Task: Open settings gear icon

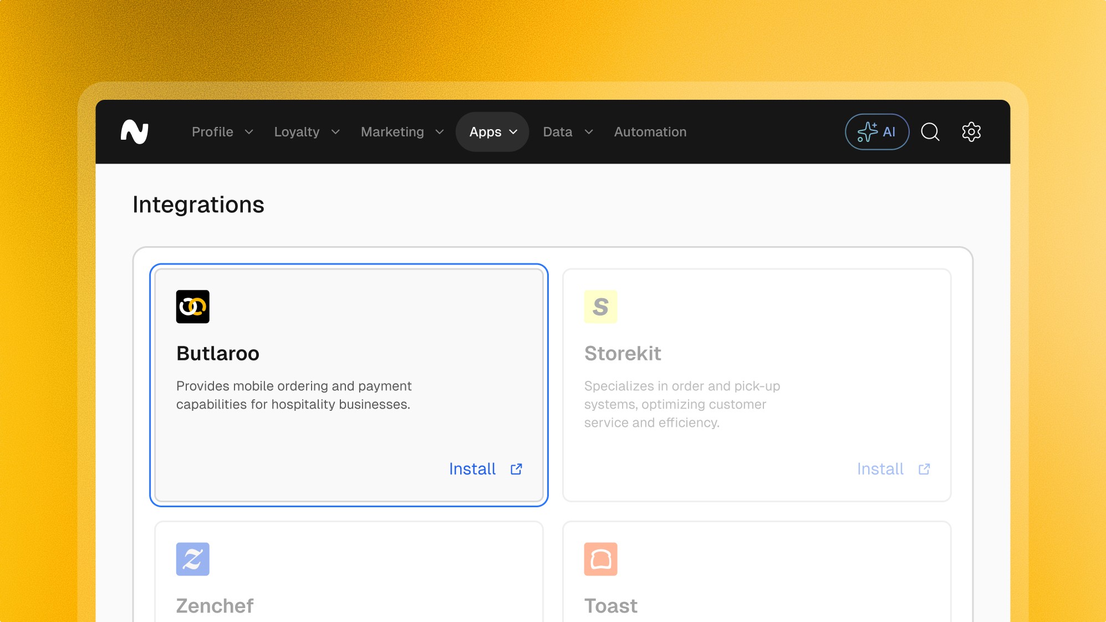Action: coord(971,132)
